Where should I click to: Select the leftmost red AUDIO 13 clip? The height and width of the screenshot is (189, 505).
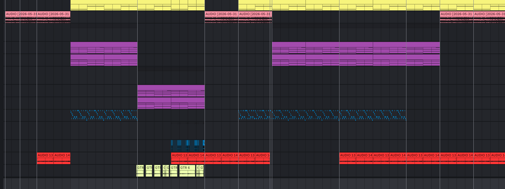click(x=45, y=158)
